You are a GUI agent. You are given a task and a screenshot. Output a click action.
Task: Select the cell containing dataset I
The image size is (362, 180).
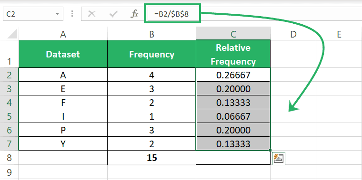point(63,116)
